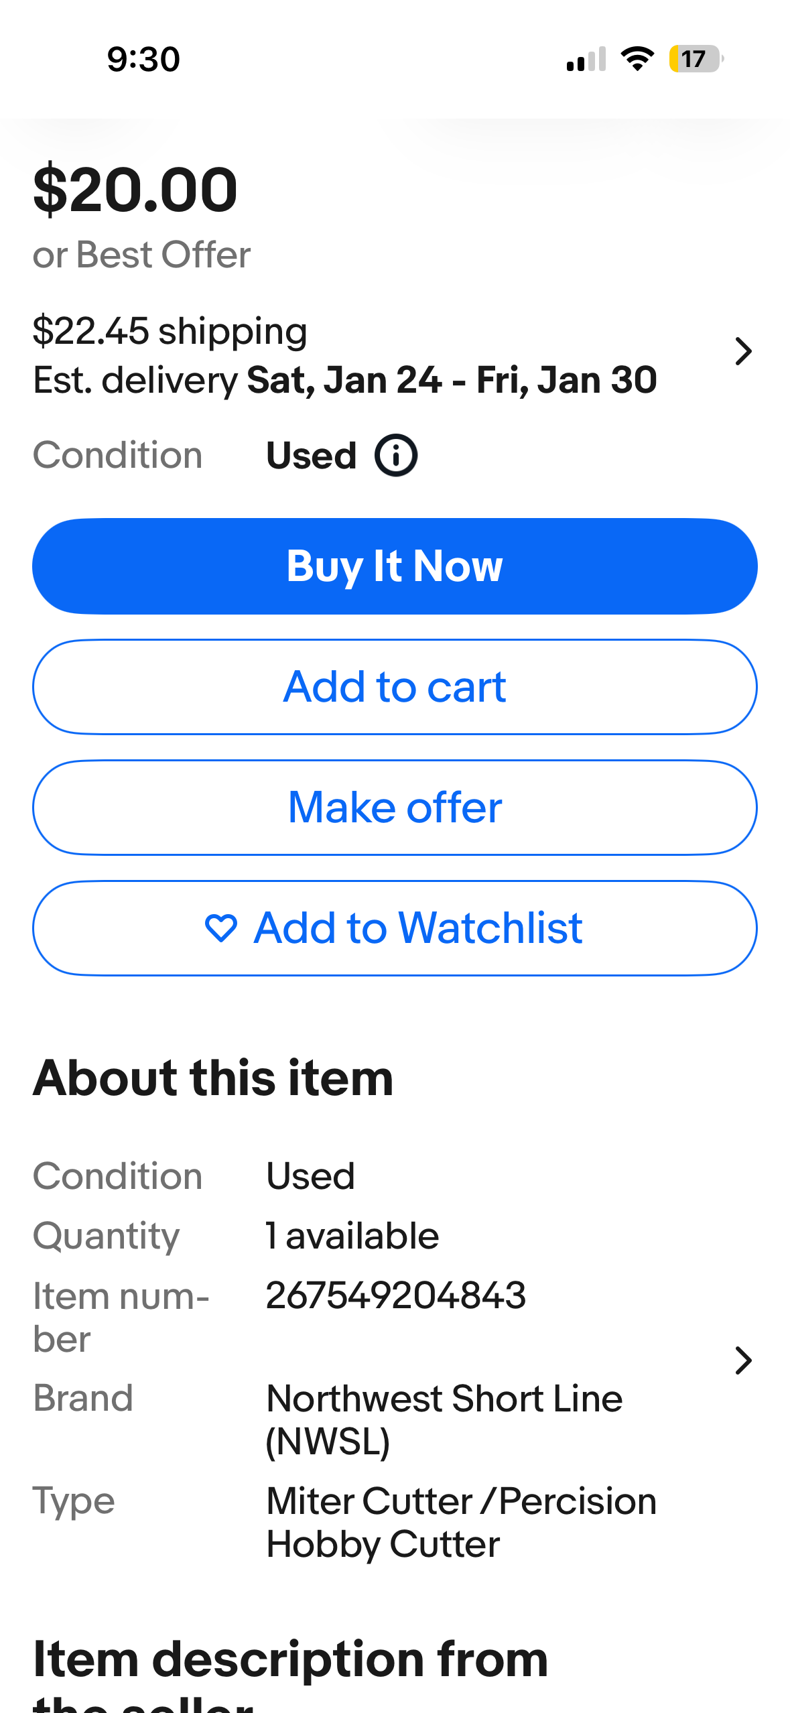Tap the condition info icon

(396, 456)
